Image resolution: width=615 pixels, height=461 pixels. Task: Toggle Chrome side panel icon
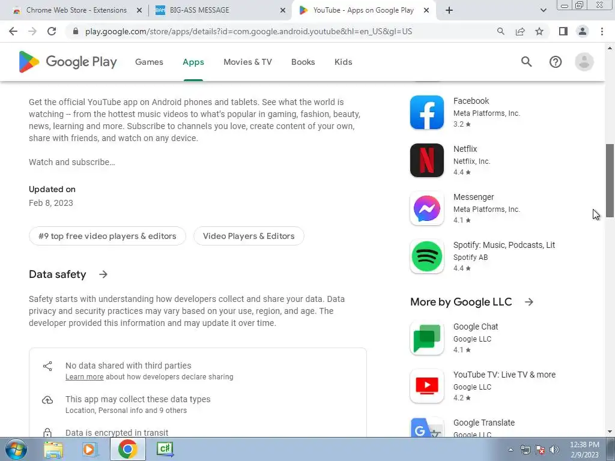tap(563, 31)
